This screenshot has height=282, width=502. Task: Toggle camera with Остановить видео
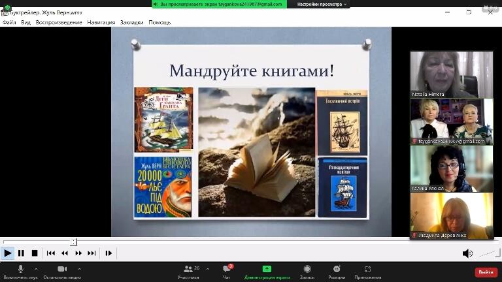pos(62,272)
